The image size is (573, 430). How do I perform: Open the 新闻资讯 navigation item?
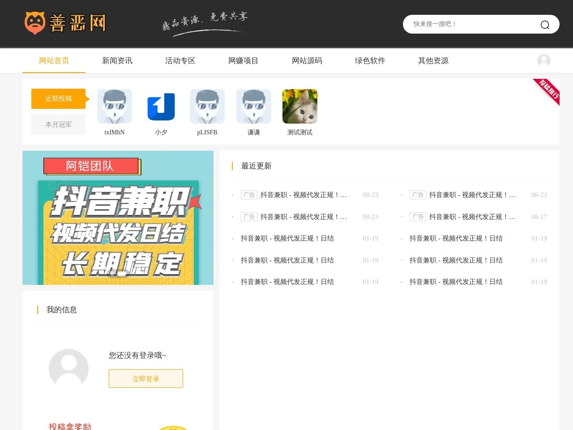coord(117,60)
